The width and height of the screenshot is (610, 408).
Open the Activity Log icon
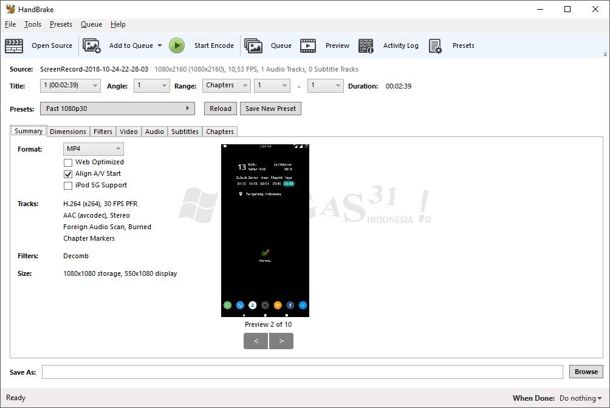[x=366, y=46]
